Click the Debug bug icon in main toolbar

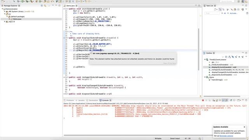18,1
